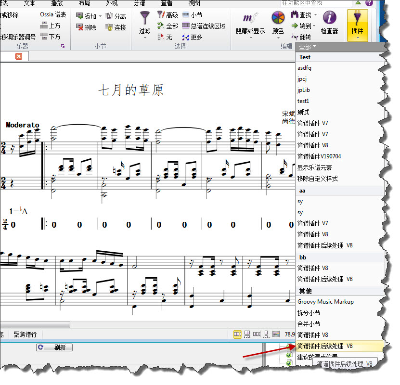Click the 刷新 (Refresh) button
Viewport: 400px width, 385px height.
(x=54, y=347)
